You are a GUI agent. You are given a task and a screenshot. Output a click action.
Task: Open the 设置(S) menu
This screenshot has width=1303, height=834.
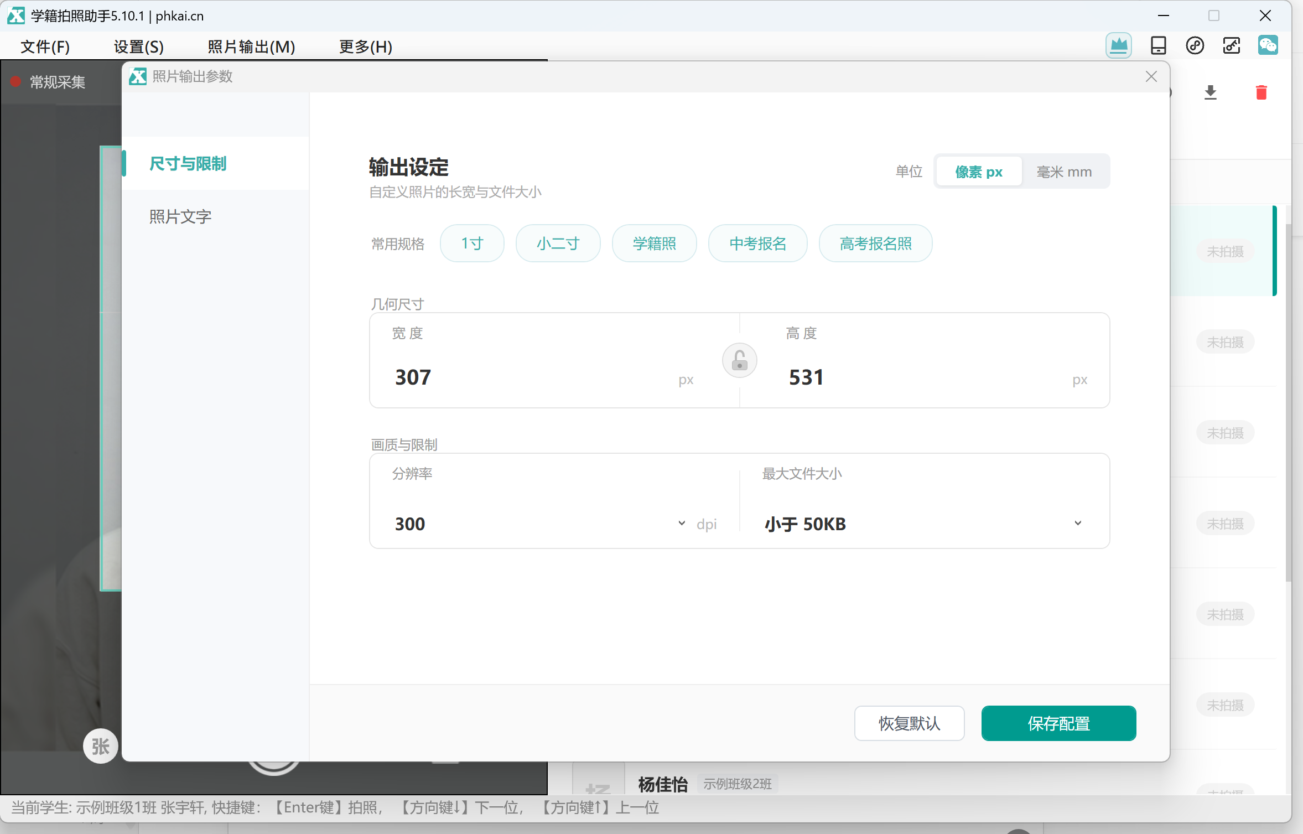pyautogui.click(x=139, y=46)
